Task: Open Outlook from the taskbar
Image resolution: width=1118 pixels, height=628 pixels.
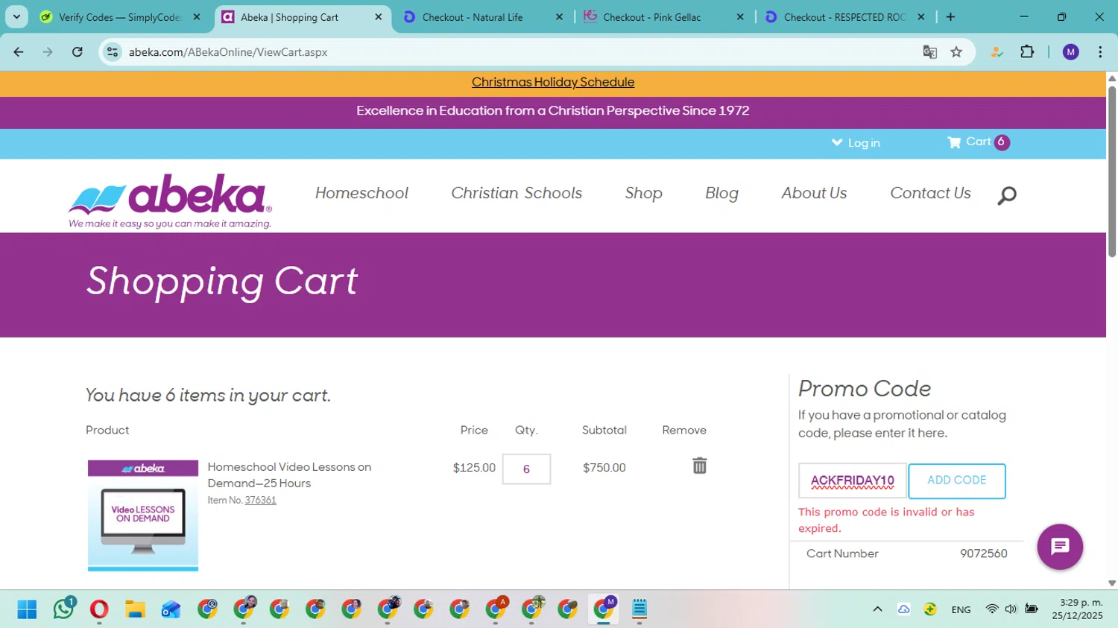Action: pos(171,609)
